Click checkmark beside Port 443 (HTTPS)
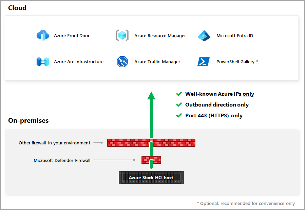This screenshot has width=305, height=210. click(179, 116)
